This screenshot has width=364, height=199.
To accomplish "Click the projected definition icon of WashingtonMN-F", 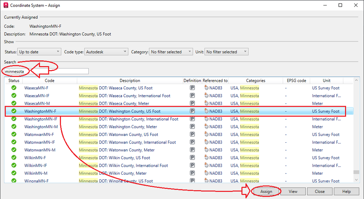I will (x=192, y=111).
